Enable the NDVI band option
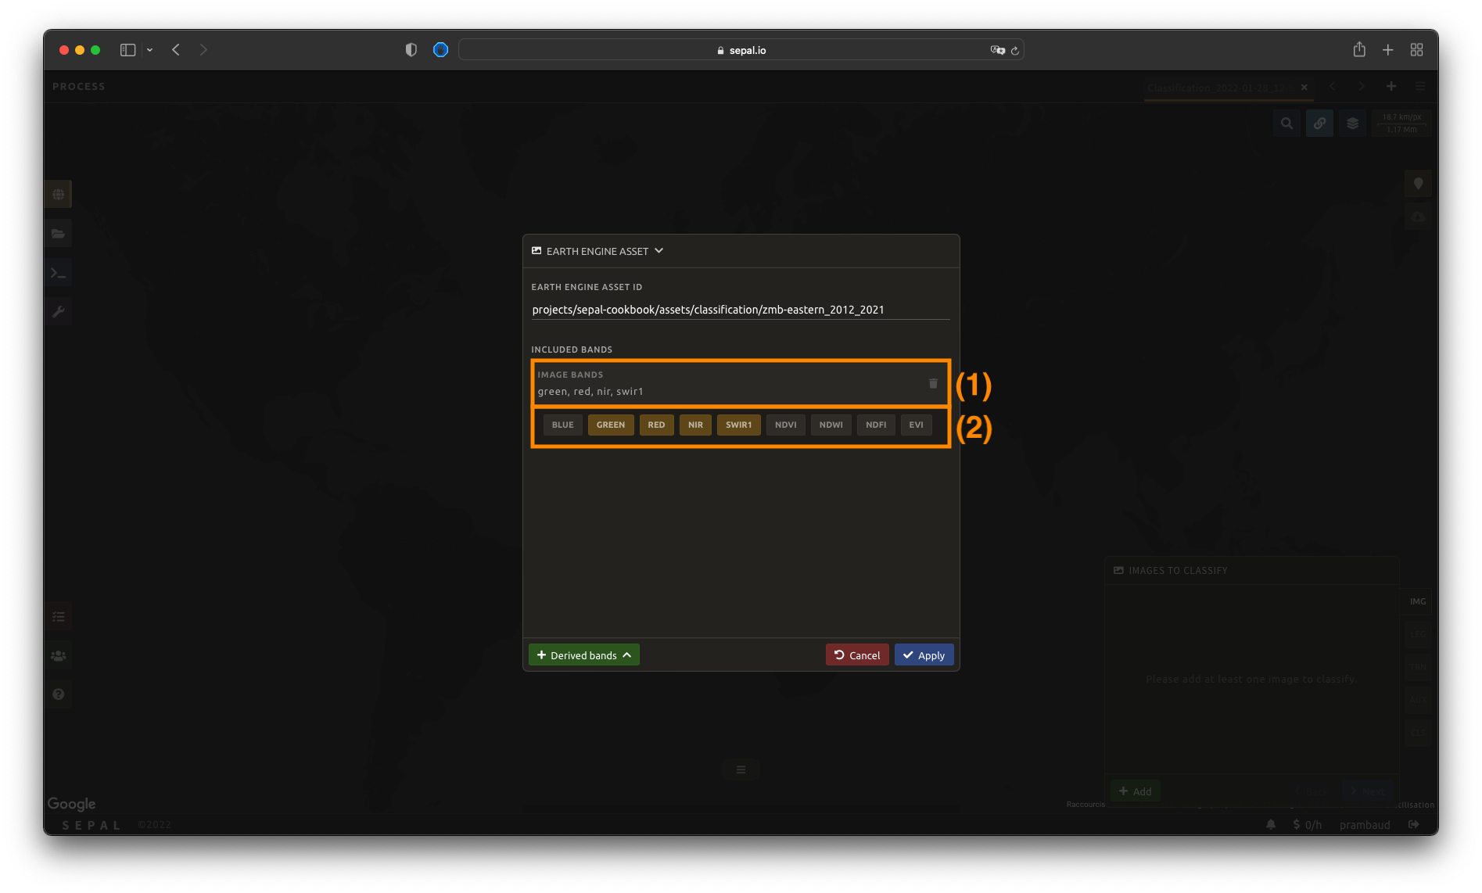This screenshot has width=1482, height=893. coord(785,425)
